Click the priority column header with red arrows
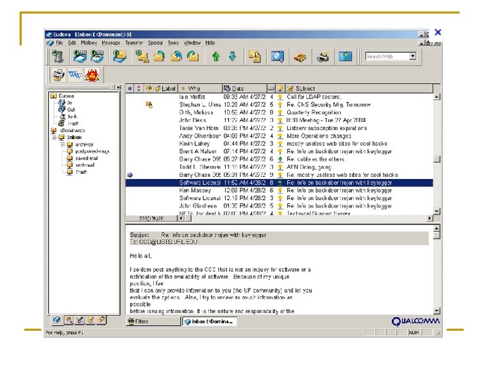Viewport: 488px width, 366px height. point(139,88)
